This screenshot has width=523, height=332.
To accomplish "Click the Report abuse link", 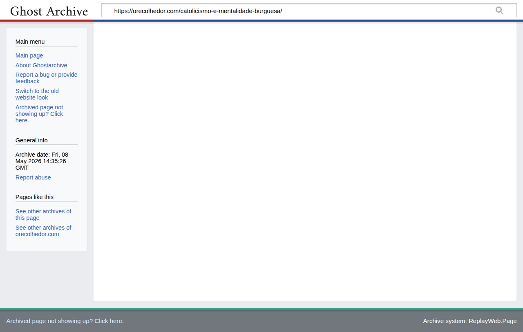I will [33, 177].
